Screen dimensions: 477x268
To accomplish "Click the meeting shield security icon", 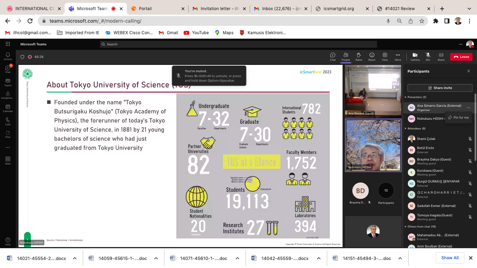I will (22, 57).
